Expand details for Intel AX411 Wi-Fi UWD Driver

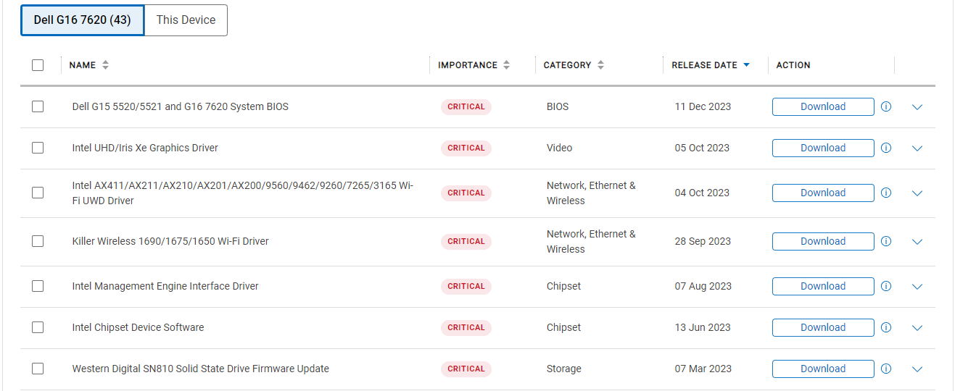click(x=917, y=193)
